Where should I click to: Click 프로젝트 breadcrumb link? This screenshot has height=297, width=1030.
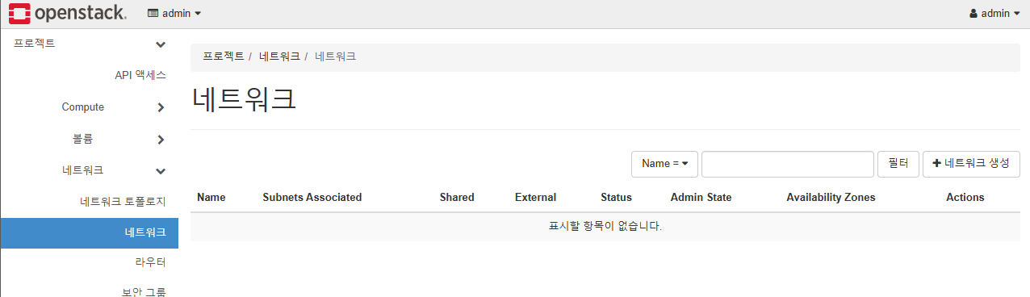click(x=224, y=56)
